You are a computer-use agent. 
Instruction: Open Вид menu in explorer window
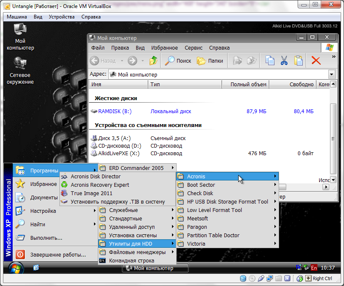click(x=140, y=48)
